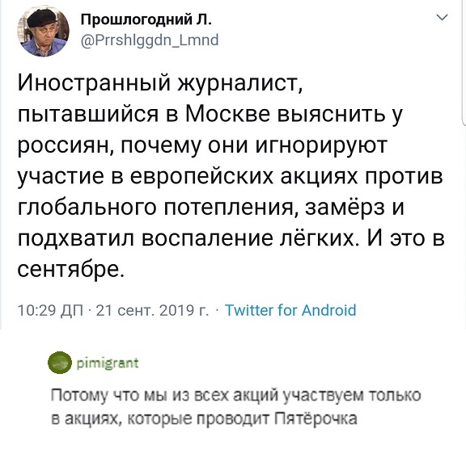Click the 10:29 ДП tweet time
This screenshot has height=462, width=466.
tap(51, 310)
